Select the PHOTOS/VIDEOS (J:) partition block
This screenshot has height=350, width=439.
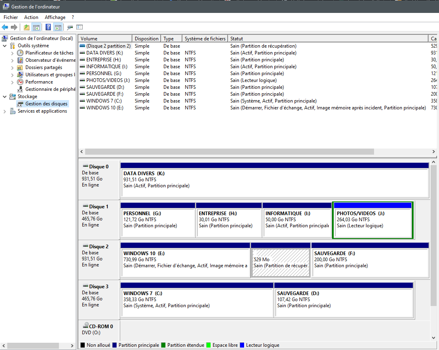coord(372,223)
